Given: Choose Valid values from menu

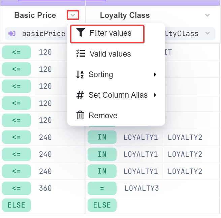Looking at the screenshot, I should (x=110, y=54).
